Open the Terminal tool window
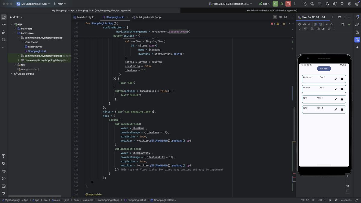Viewport: 361px width, 203px height. click(3, 185)
